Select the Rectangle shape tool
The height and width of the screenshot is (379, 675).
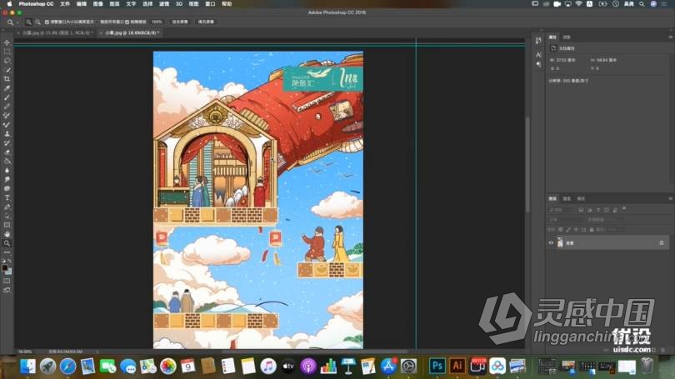click(x=7, y=225)
